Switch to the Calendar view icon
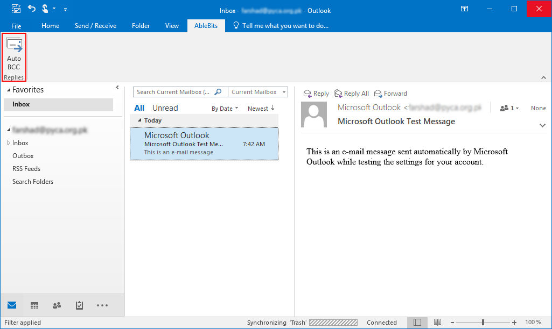This screenshot has height=329, width=552. pos(34,305)
